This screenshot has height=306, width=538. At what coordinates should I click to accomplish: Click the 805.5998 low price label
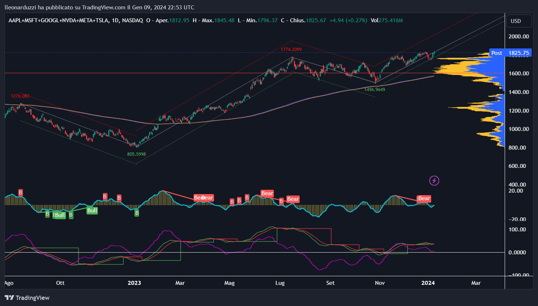pos(136,154)
